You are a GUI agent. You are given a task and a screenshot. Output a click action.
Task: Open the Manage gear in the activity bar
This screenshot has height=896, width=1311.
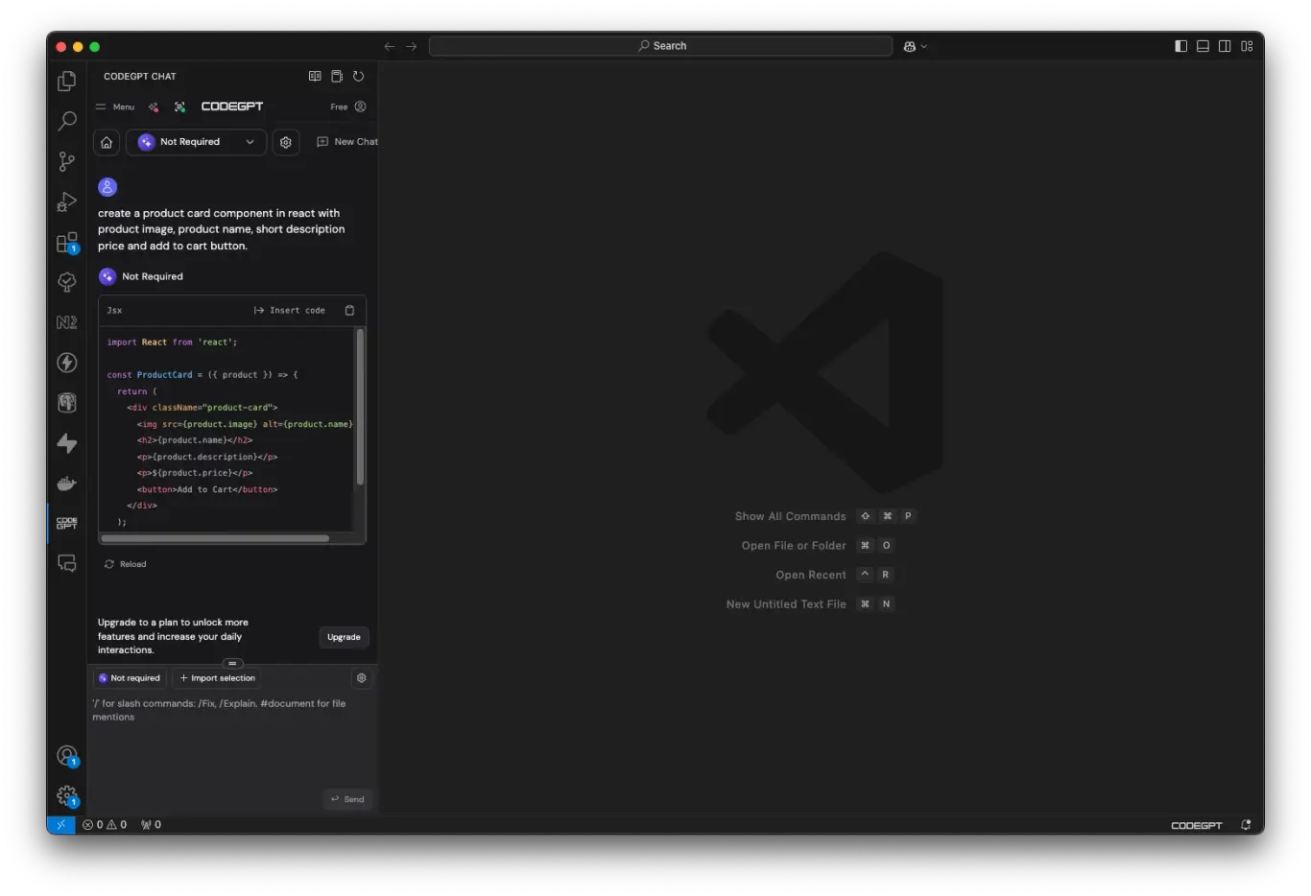click(66, 796)
